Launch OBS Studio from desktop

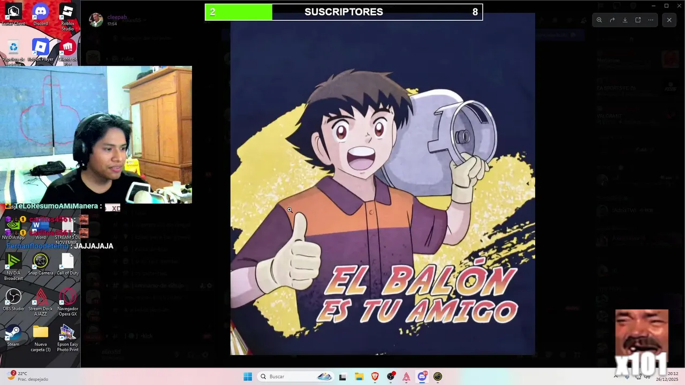click(13, 300)
